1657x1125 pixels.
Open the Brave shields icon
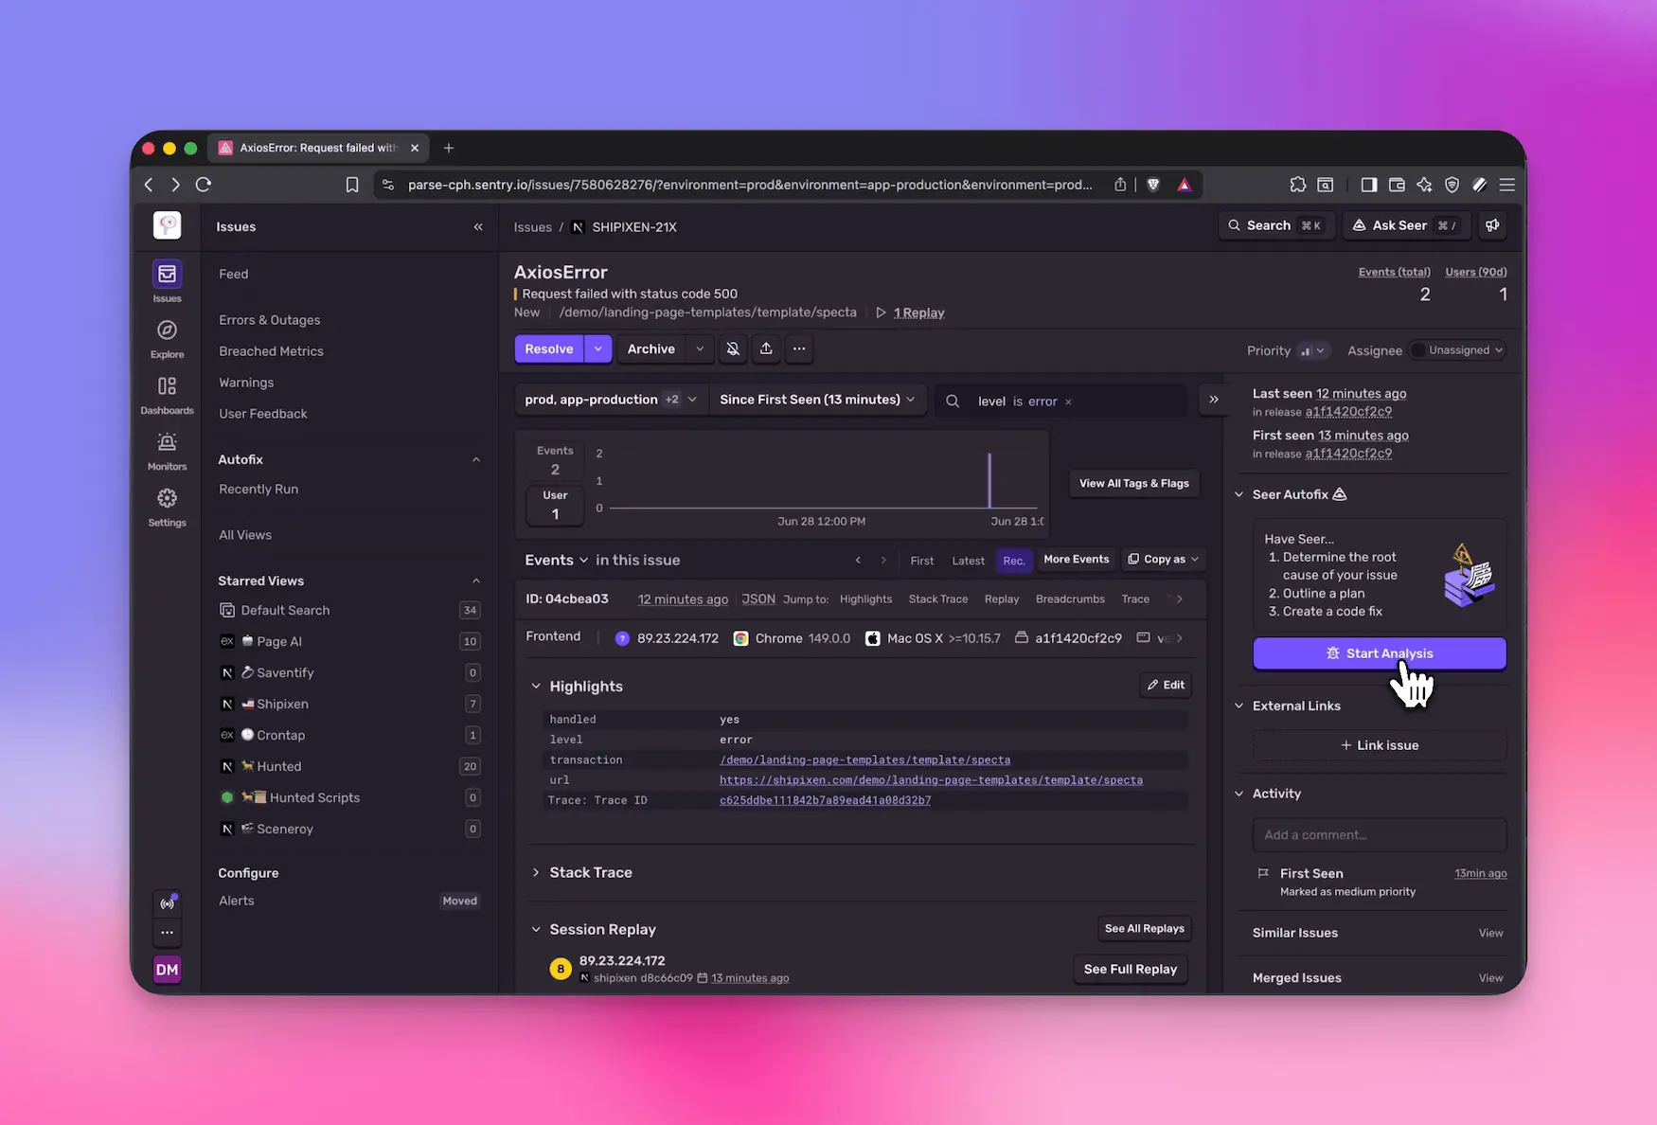pyautogui.click(x=1153, y=185)
